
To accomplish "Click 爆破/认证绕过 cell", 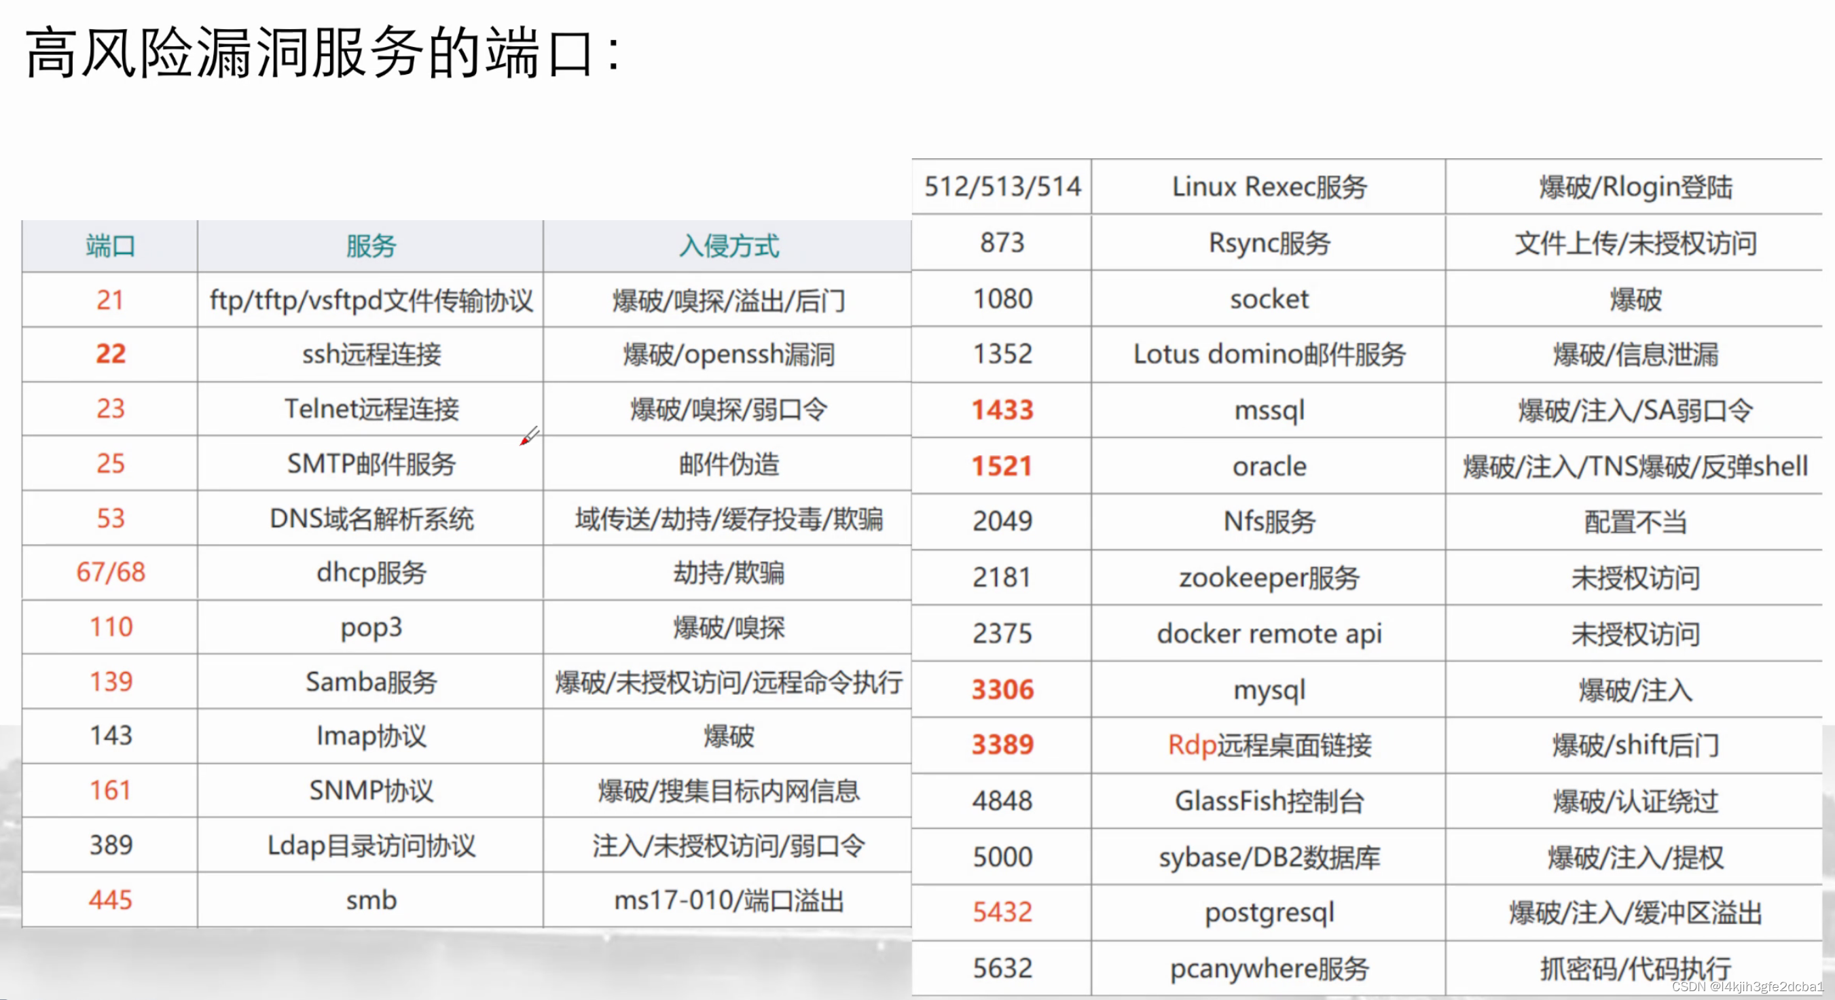I will [1635, 801].
